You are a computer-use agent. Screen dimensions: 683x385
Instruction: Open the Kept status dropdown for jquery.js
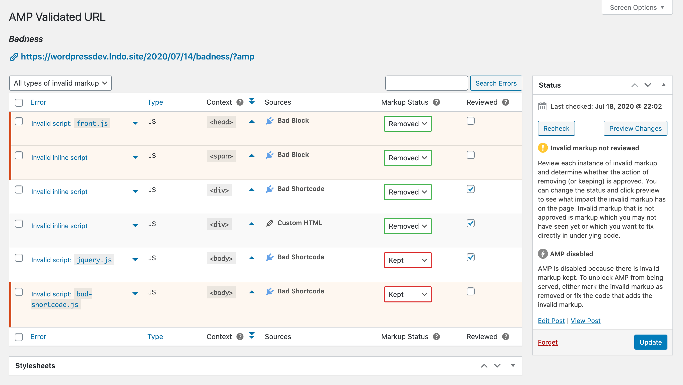(408, 260)
